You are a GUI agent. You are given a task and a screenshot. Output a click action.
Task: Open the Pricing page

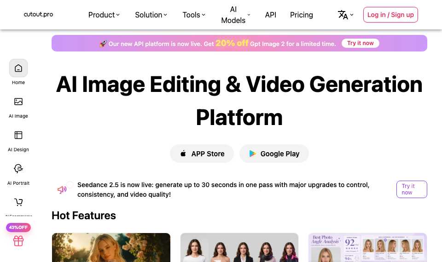tap(301, 15)
